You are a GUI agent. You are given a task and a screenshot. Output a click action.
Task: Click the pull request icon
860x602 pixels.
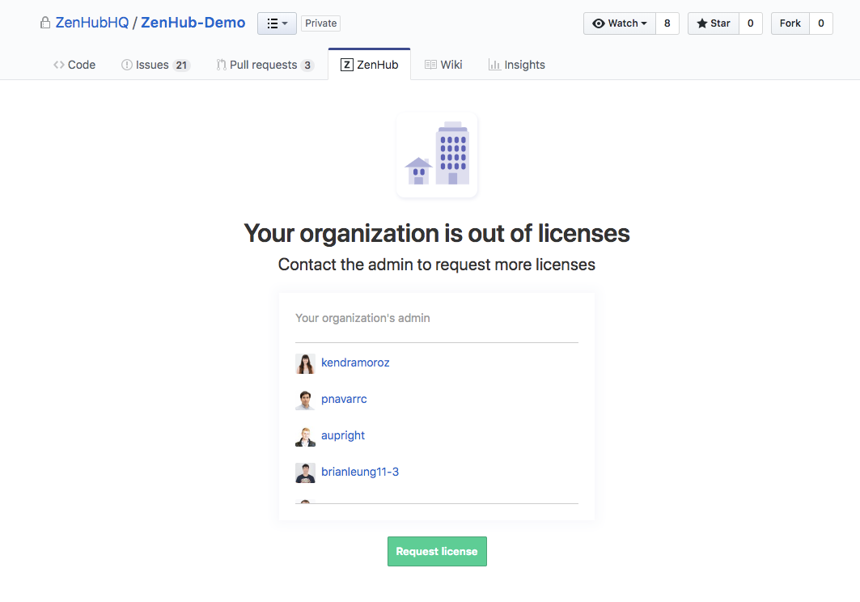221,65
